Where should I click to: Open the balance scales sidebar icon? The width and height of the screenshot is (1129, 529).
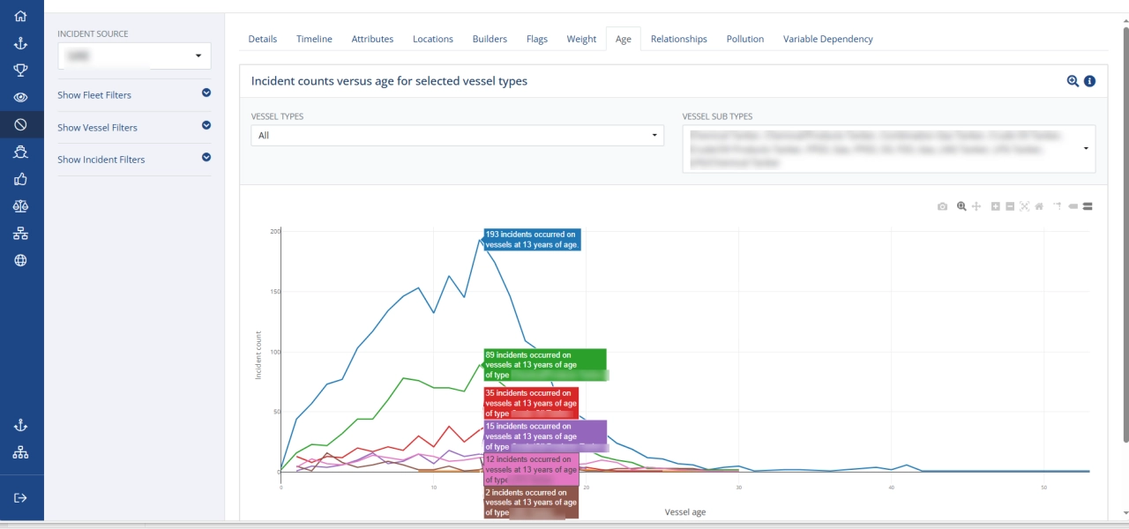point(20,206)
